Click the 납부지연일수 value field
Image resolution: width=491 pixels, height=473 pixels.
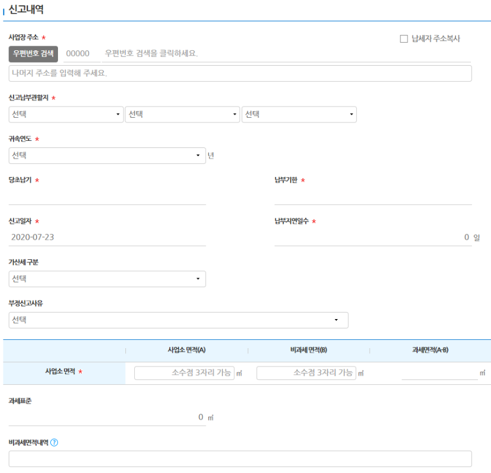click(373, 237)
